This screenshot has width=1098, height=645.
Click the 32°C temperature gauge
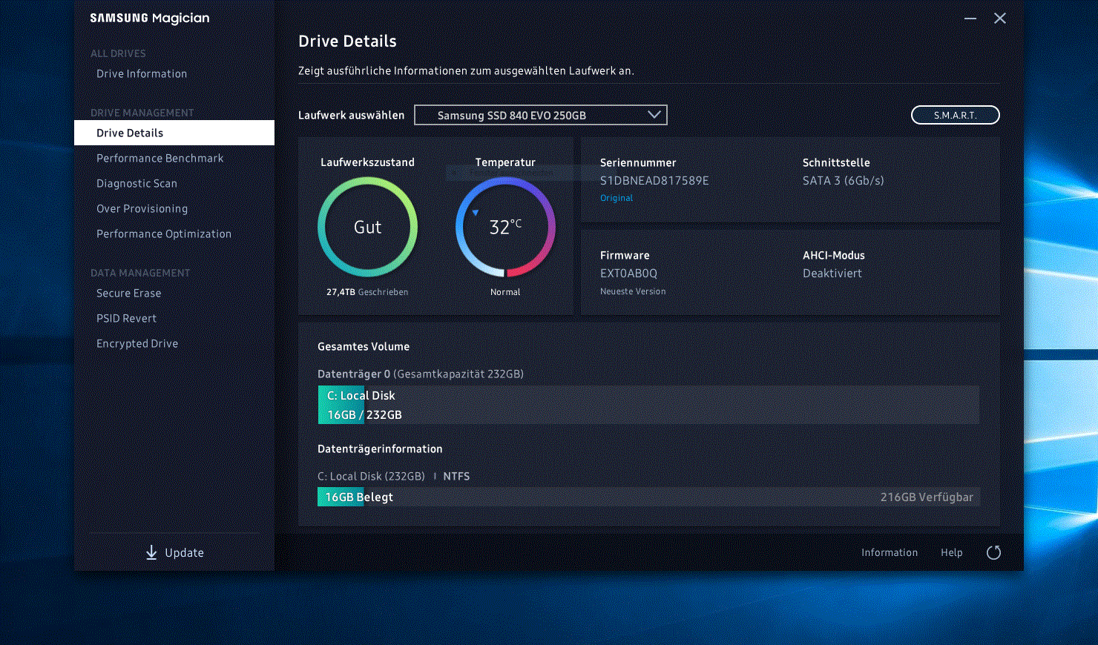pos(505,227)
